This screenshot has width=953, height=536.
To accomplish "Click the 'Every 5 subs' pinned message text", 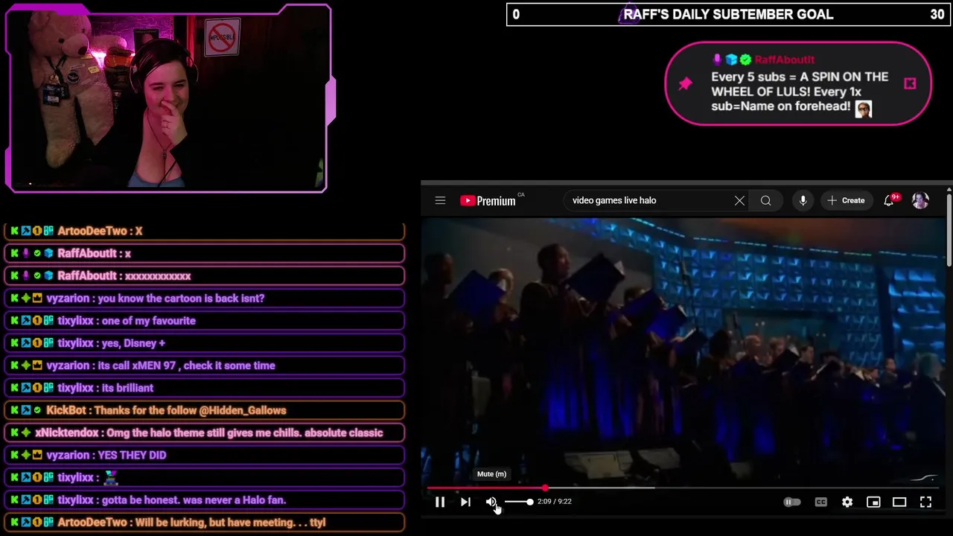I will click(800, 92).
